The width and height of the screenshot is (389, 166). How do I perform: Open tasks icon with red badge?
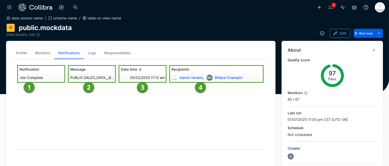[331, 7]
